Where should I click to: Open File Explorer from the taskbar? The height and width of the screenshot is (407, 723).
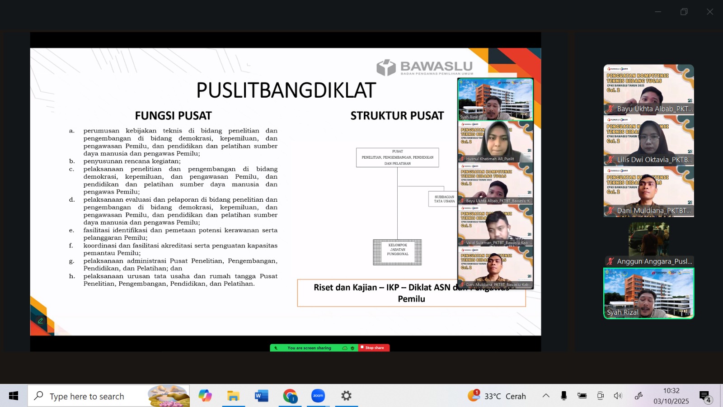click(x=233, y=396)
